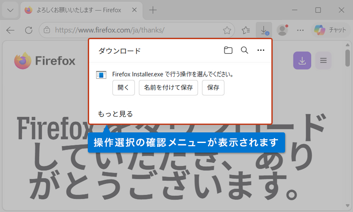Open the favorites list icon
353x212 pixels.
tap(246, 30)
